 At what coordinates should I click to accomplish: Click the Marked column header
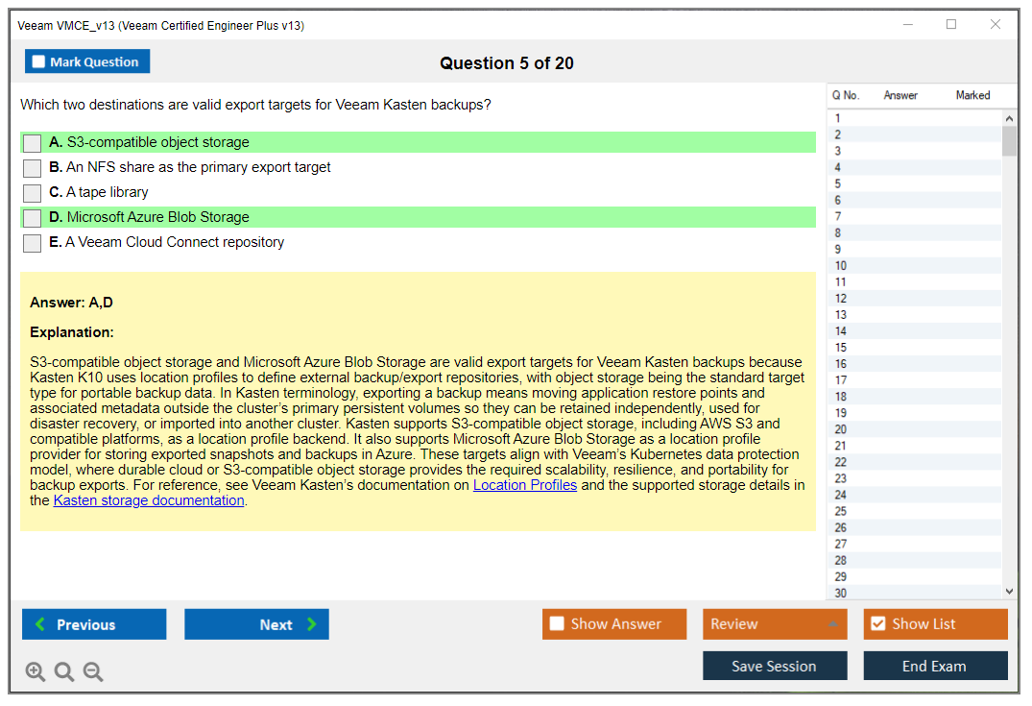(972, 95)
